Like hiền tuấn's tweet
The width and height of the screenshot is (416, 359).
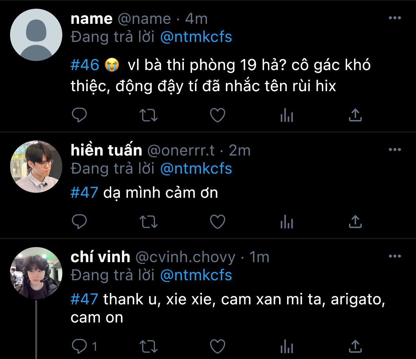click(217, 222)
